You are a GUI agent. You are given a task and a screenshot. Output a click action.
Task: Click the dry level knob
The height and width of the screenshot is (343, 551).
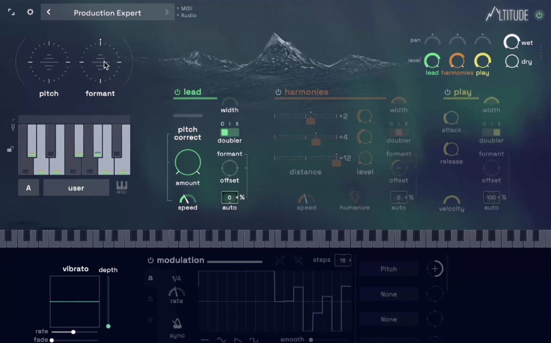tap(512, 62)
